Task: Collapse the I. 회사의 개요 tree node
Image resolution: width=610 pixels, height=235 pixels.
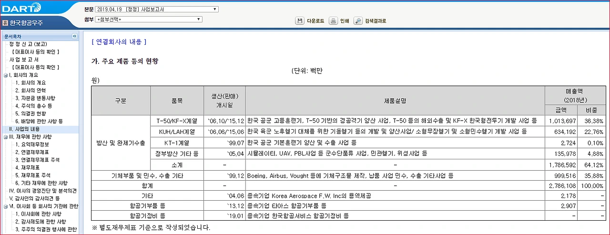Action: pos(5,75)
